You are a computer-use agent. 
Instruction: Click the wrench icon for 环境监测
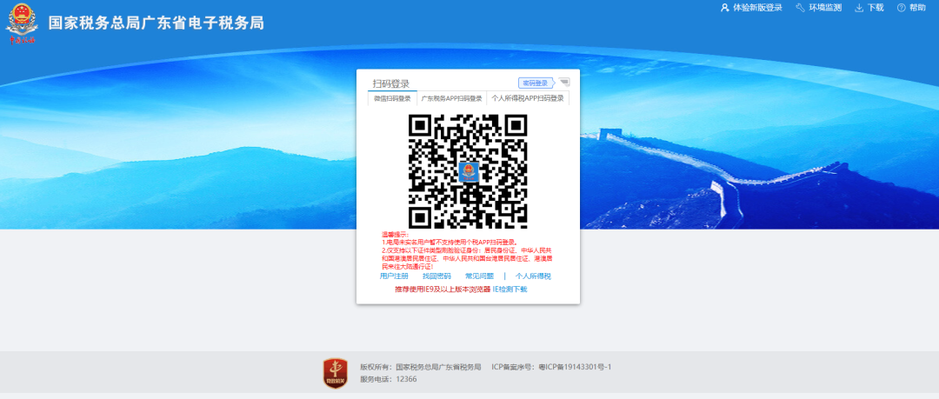(x=800, y=8)
